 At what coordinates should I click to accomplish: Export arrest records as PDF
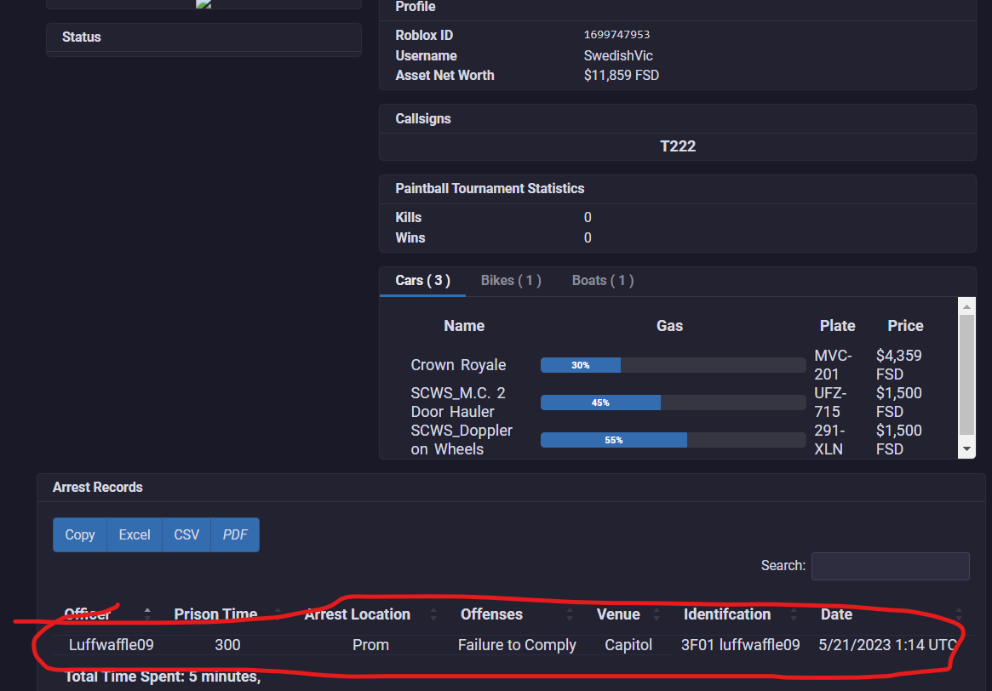pos(235,535)
